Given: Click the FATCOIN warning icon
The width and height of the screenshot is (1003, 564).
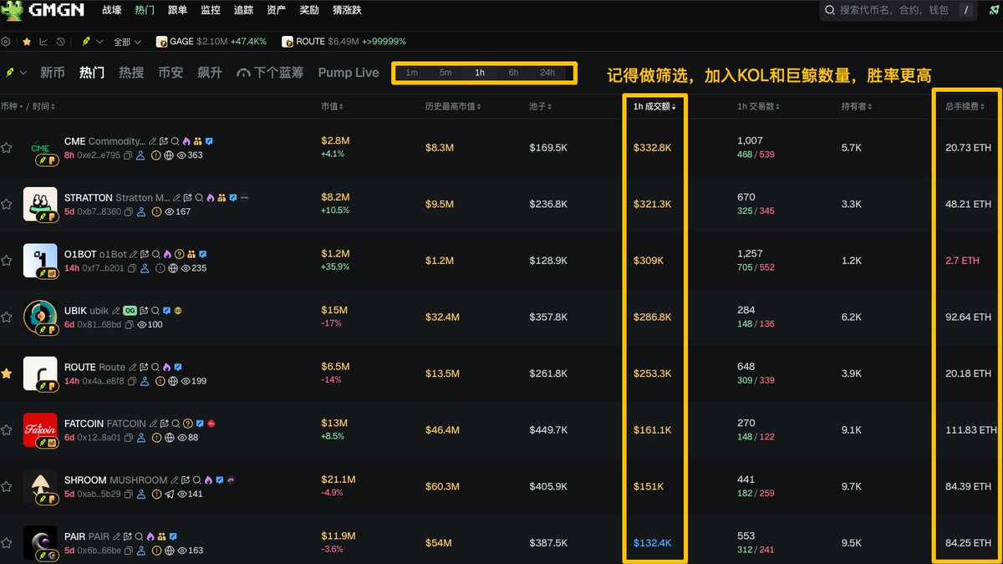Looking at the screenshot, I should pos(155,437).
